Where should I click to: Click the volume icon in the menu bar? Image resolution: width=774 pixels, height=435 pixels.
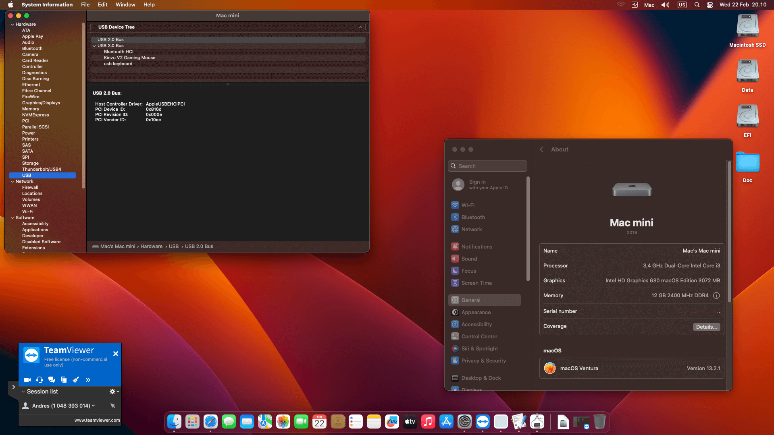pyautogui.click(x=665, y=5)
